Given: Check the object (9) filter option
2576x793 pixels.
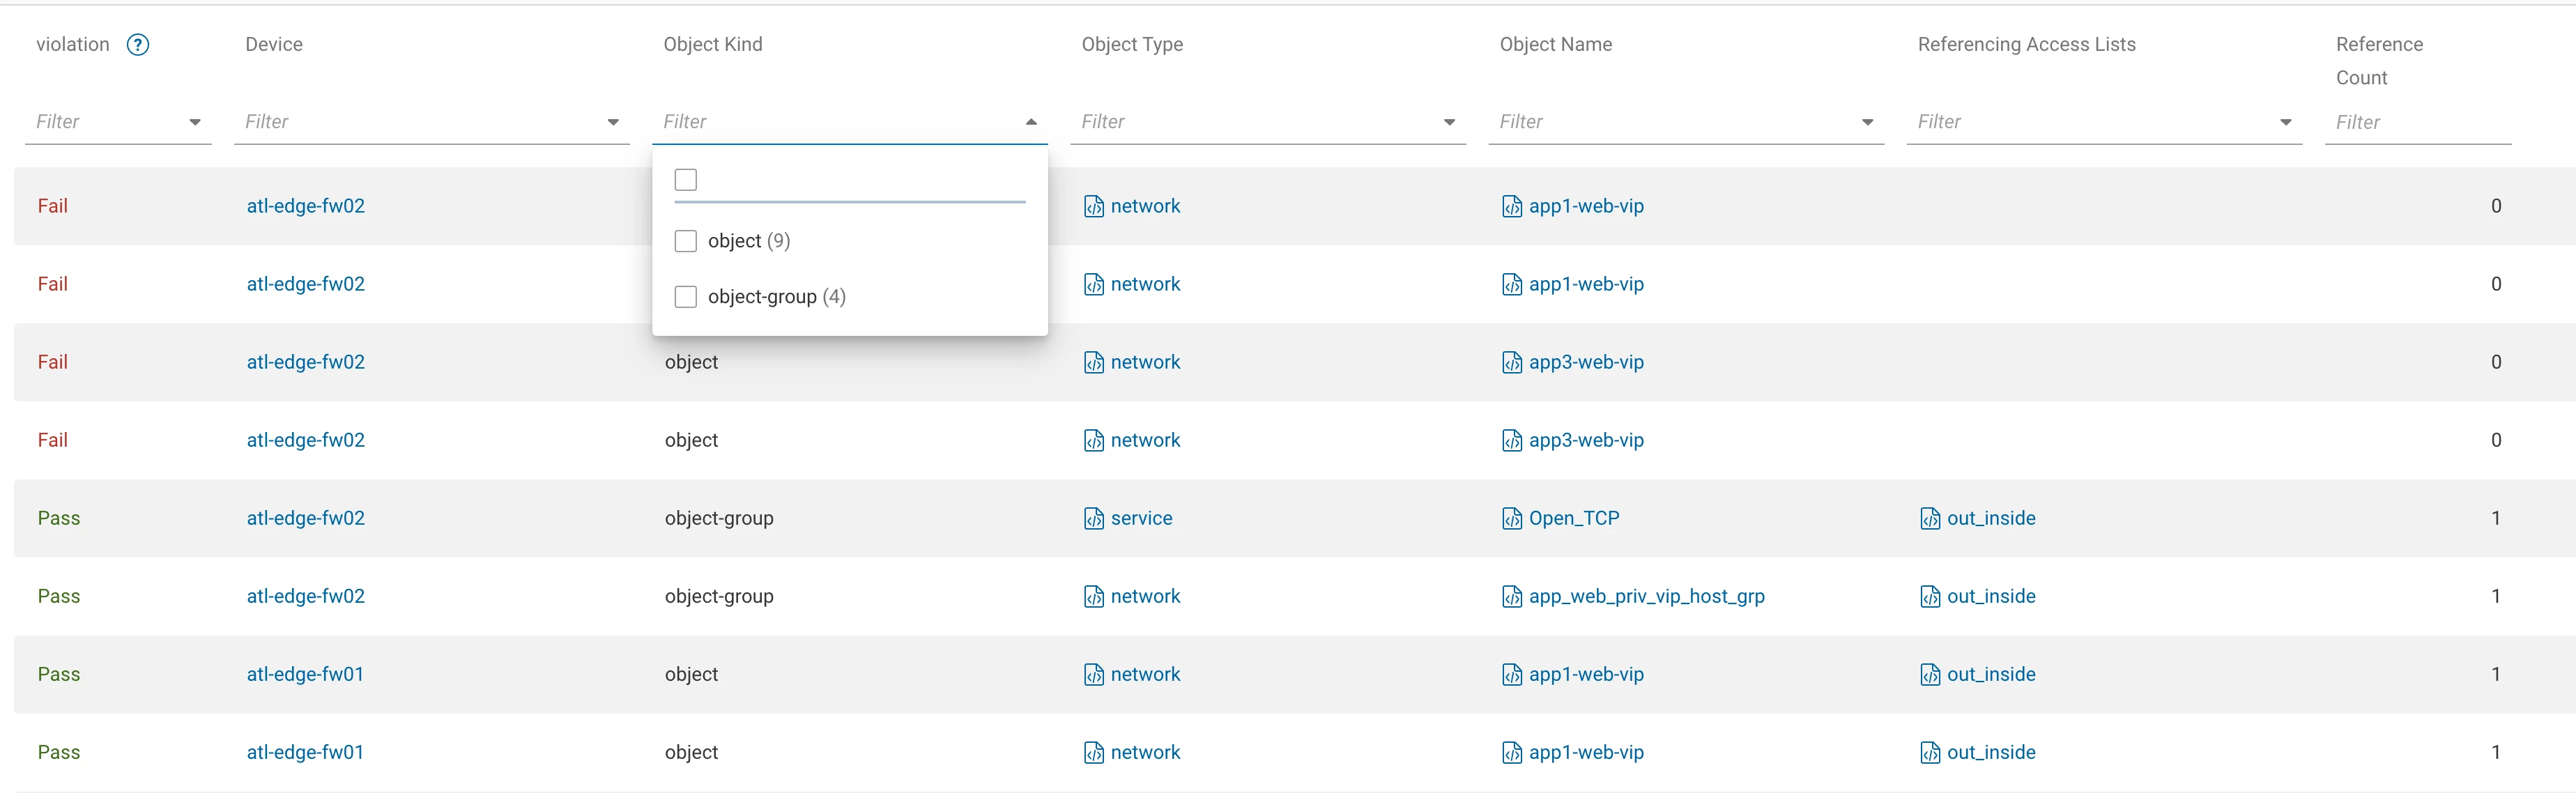Looking at the screenshot, I should [686, 241].
